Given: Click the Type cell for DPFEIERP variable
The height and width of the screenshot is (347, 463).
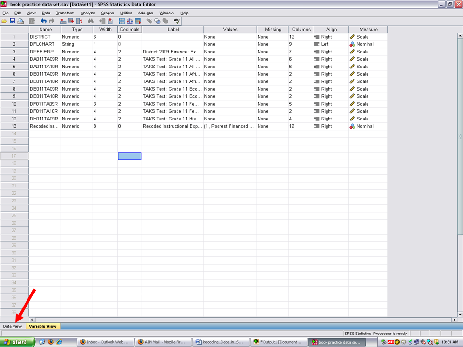Looking at the screenshot, I should coord(76,52).
